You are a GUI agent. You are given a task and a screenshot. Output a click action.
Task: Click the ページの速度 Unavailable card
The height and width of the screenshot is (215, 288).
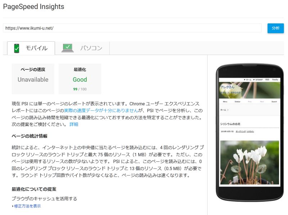pos(33,79)
